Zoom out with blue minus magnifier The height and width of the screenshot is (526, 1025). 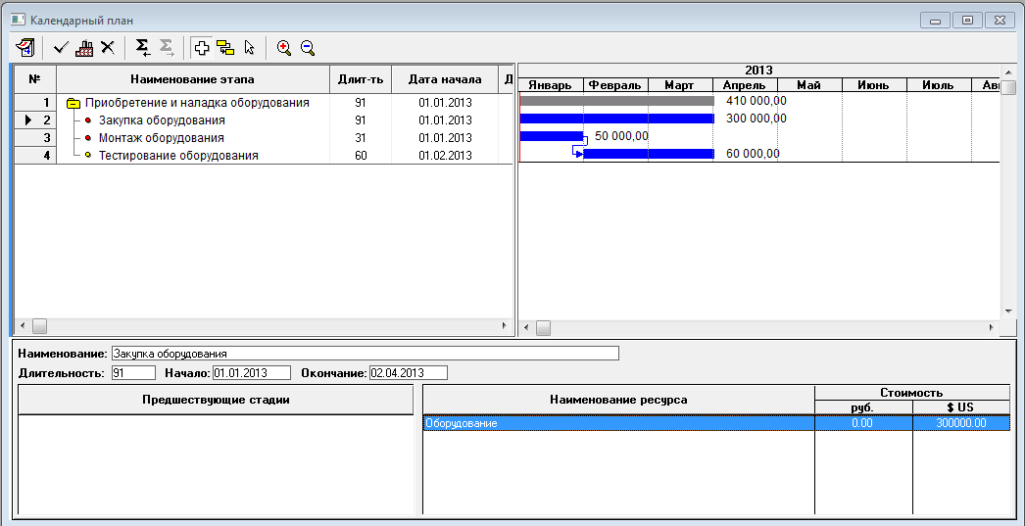pos(308,48)
